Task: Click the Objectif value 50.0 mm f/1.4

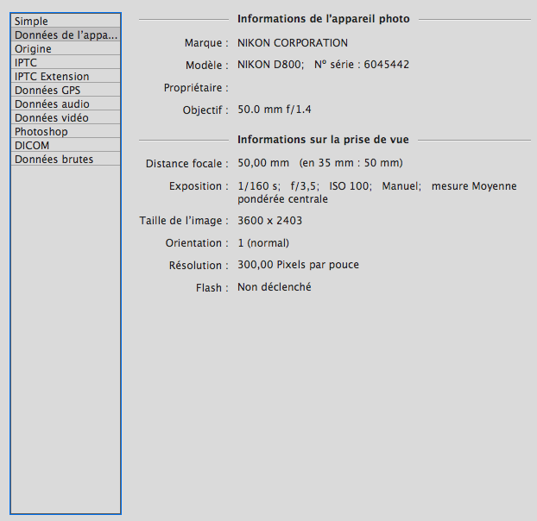Action: pyautogui.click(x=275, y=110)
